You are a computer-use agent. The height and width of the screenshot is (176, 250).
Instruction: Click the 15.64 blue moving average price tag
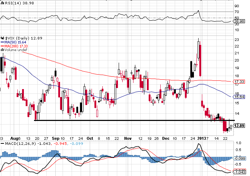pos(239,97)
